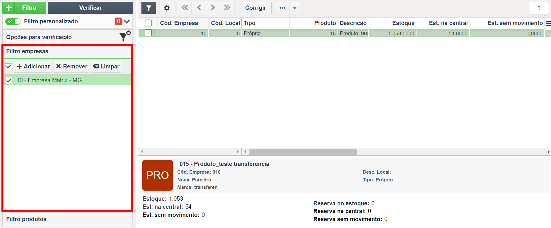Click the Est. sem movimento column header
Screen dimensions: 551x228
pyautogui.click(x=507, y=23)
